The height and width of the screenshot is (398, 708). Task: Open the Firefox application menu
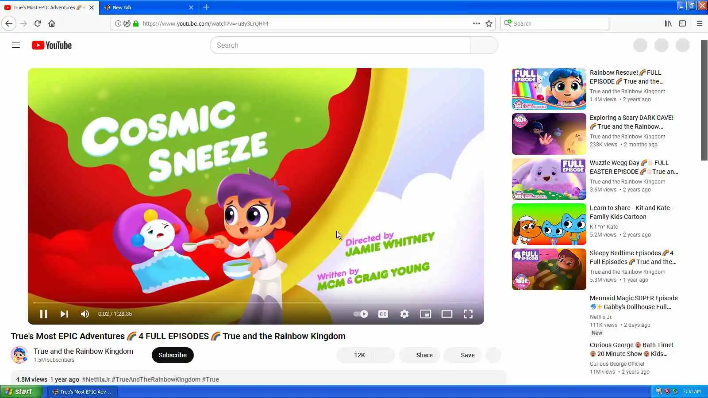click(x=699, y=23)
